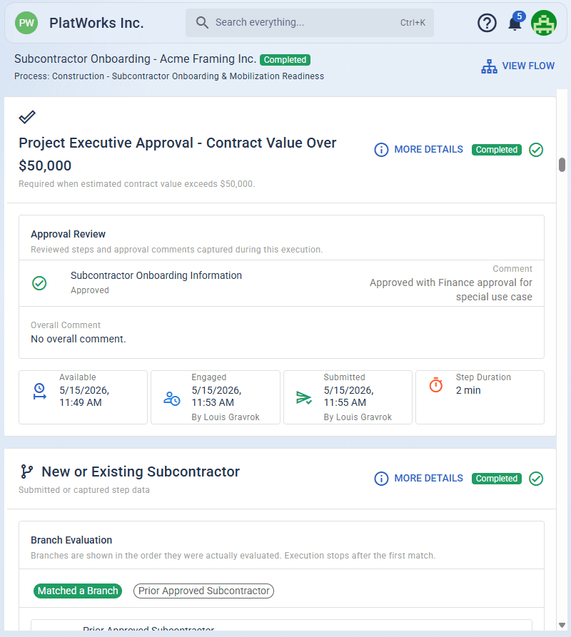The height and width of the screenshot is (637, 571).
Task: Click the Submitted paper plane icon
Action: [304, 398]
